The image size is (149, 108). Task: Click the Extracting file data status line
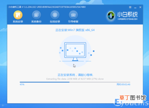pos(75,79)
